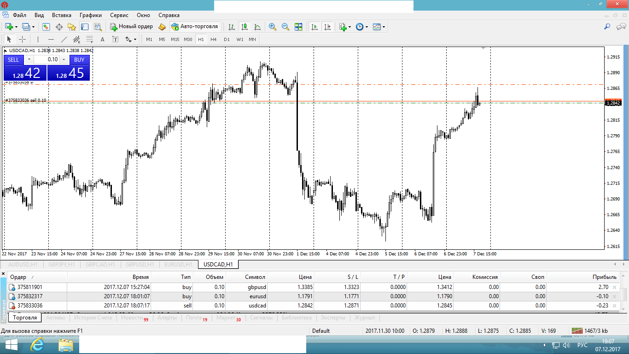Switch to the EURUSD,H1 chart tab
Image resolution: width=629 pixels, height=354 pixels.
[178, 265]
